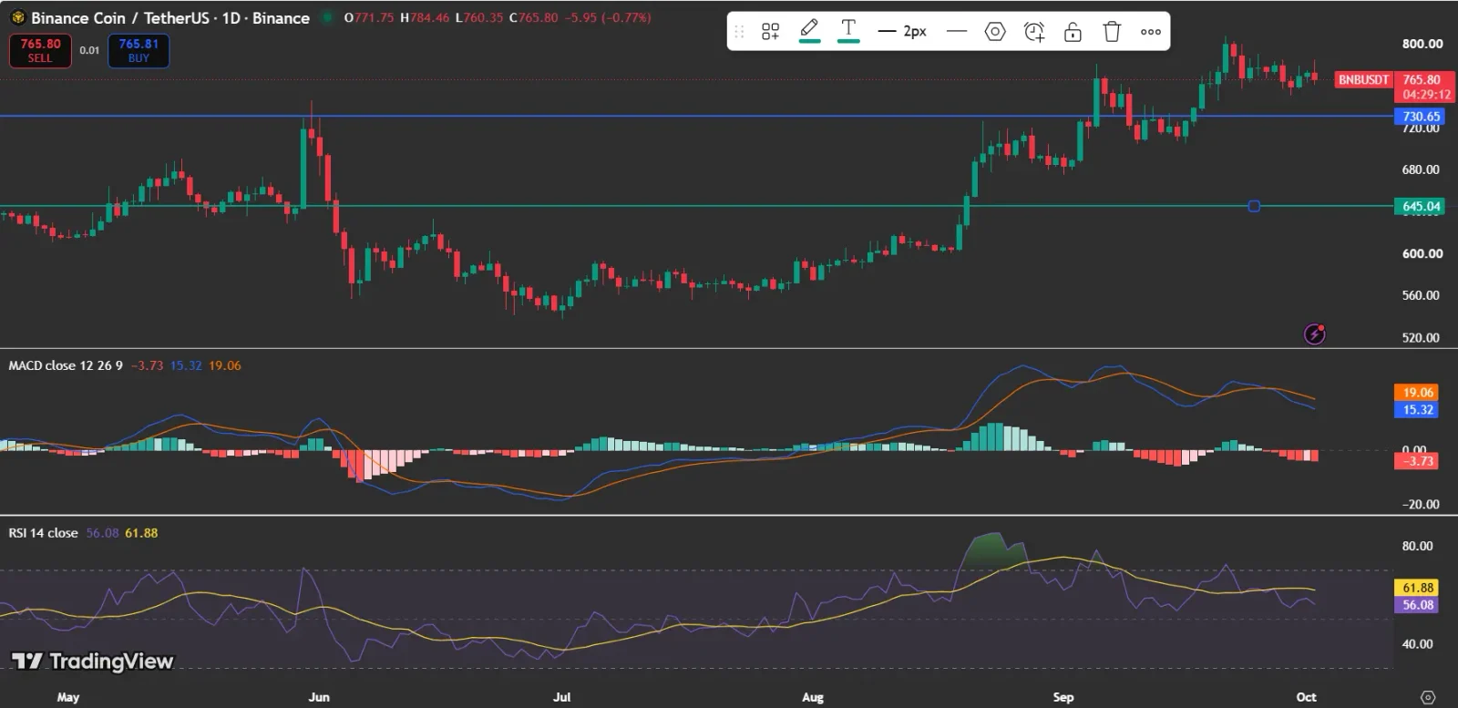This screenshot has height=708, width=1458.
Task: Click the MACD 15.32 blue value label
Action: (x=1417, y=410)
